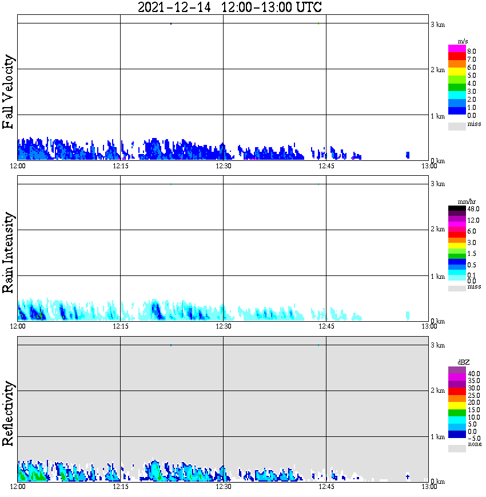
Task: Click the 3 km label on the Rain Intensity panel
Action: pyautogui.click(x=437, y=184)
